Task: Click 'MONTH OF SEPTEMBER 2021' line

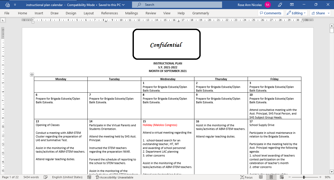Action: point(168,71)
